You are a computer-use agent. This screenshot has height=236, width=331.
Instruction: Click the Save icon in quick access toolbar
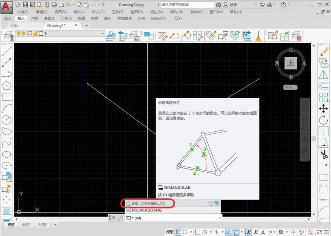(x=25, y=5)
